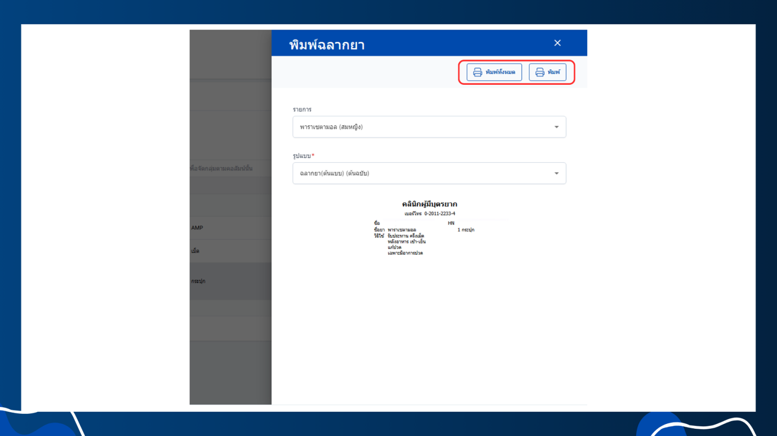This screenshot has height=436, width=777.
Task: Click 'รับประทาน ครั้งเม็ด' line in the preview
Action: click(x=406, y=235)
